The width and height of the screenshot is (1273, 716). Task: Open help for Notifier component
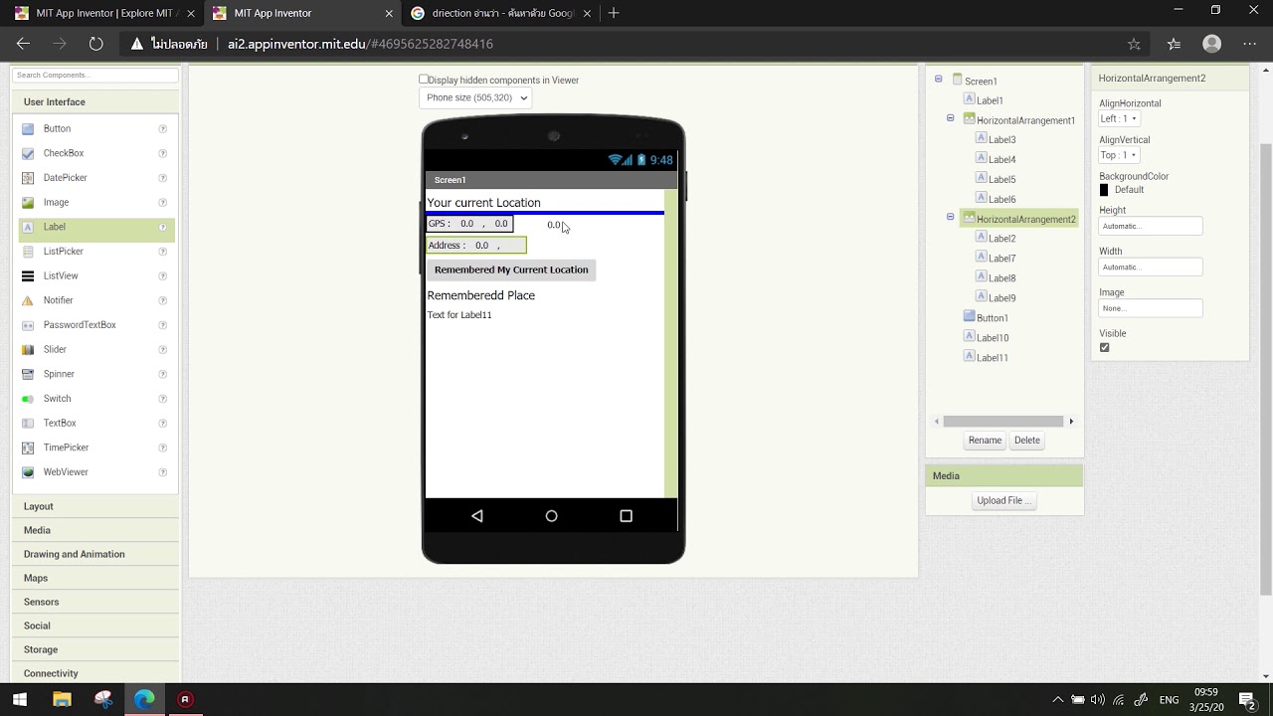(162, 300)
